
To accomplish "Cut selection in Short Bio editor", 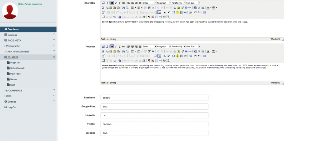I will point(103,8).
